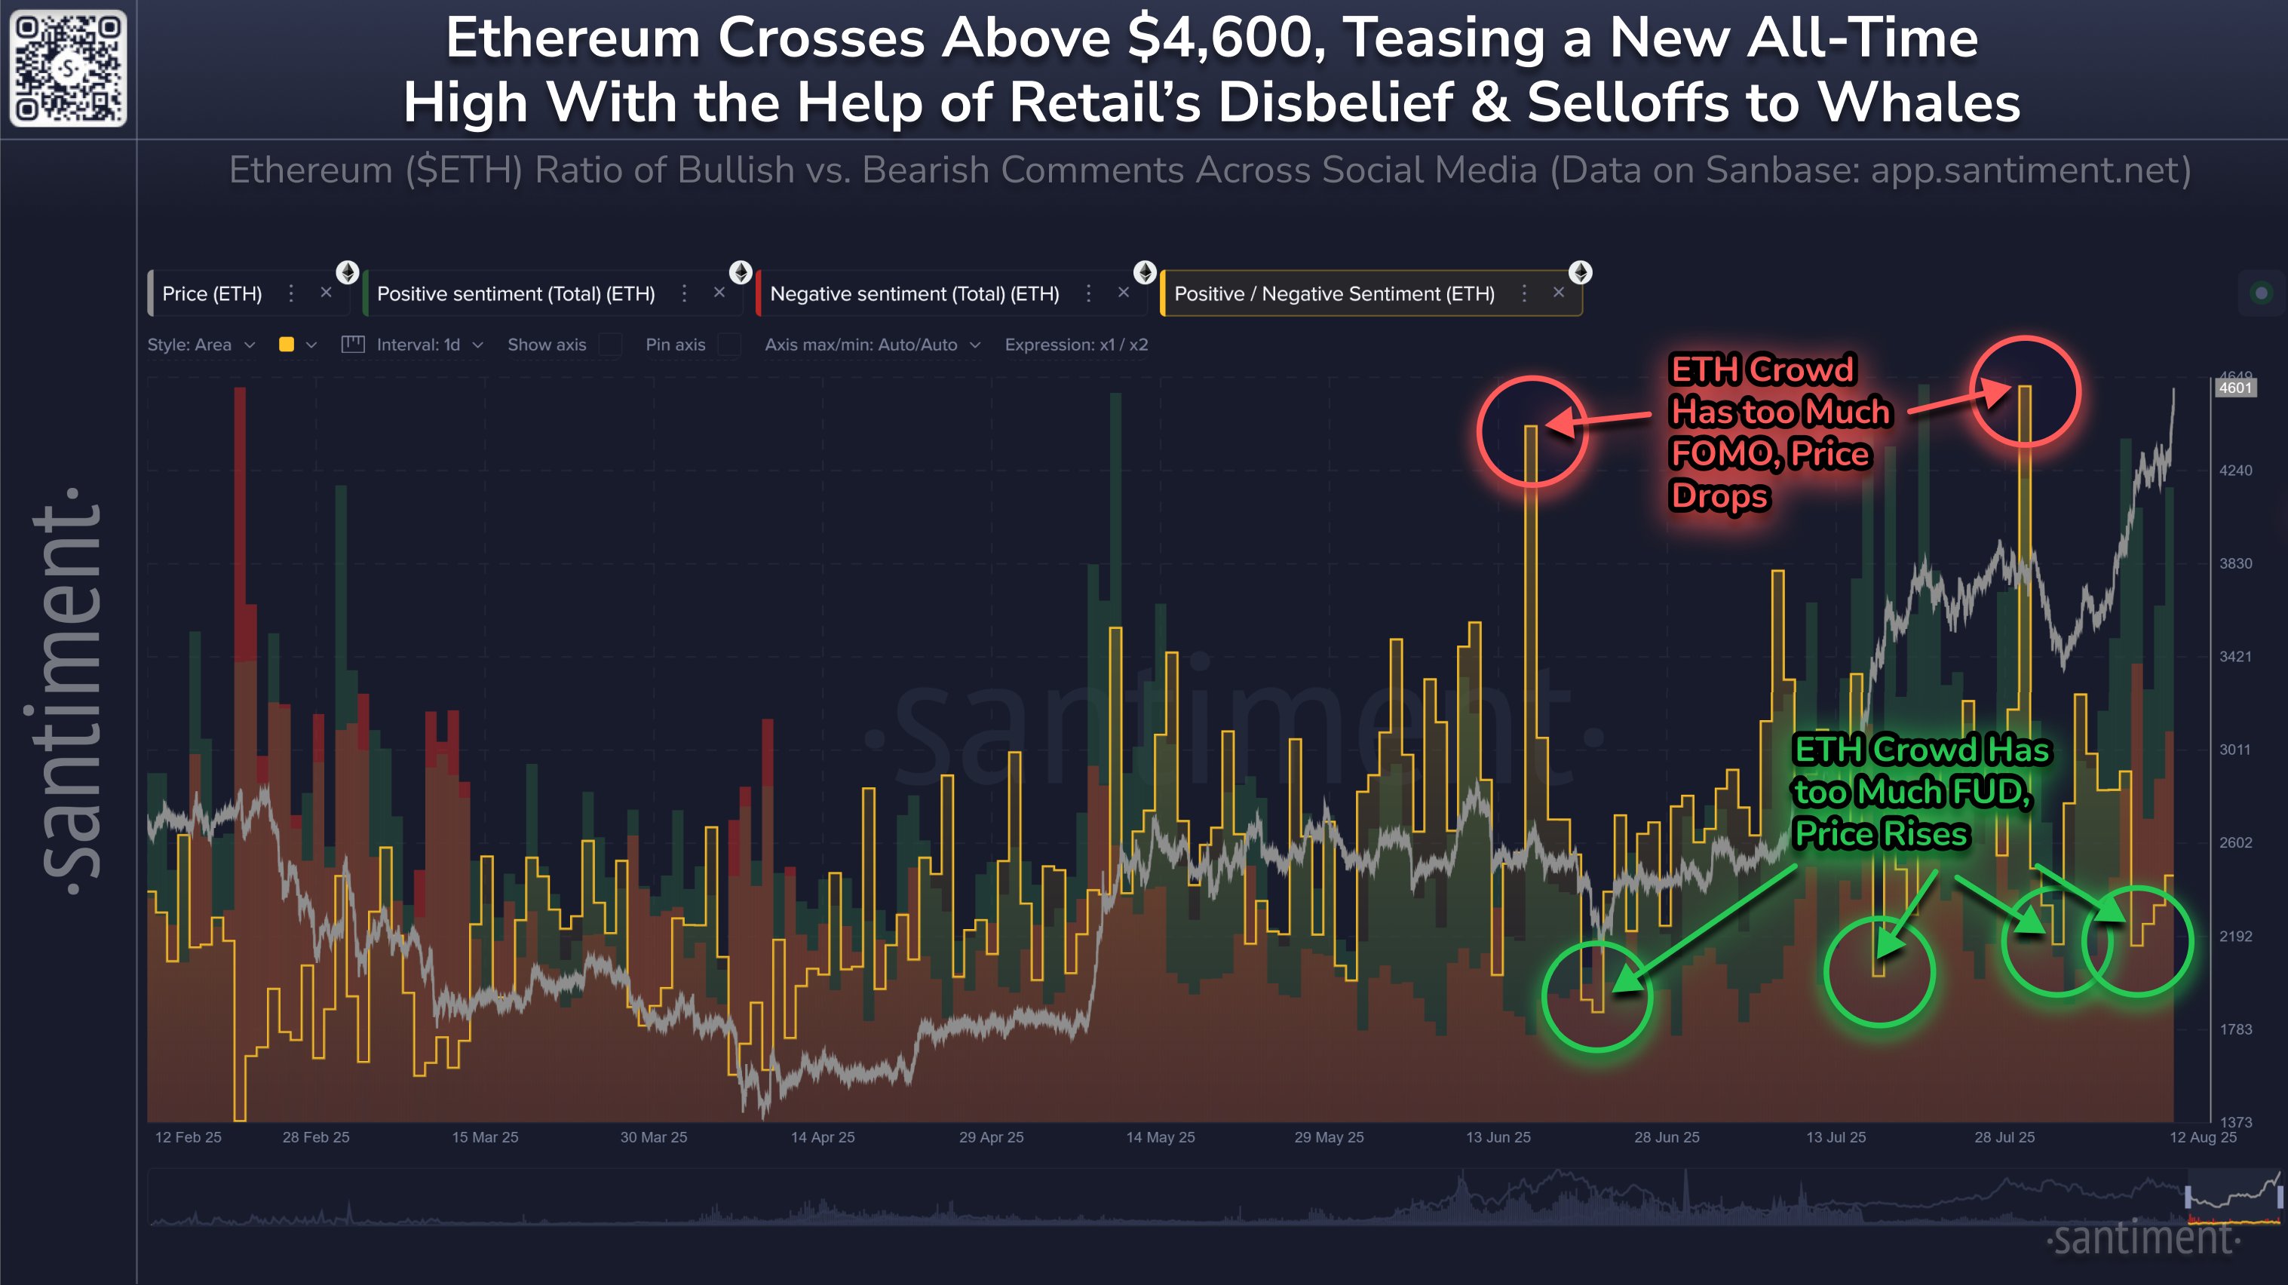Open options menu for Price (ETH) metric
2288x1285 pixels.
290,293
